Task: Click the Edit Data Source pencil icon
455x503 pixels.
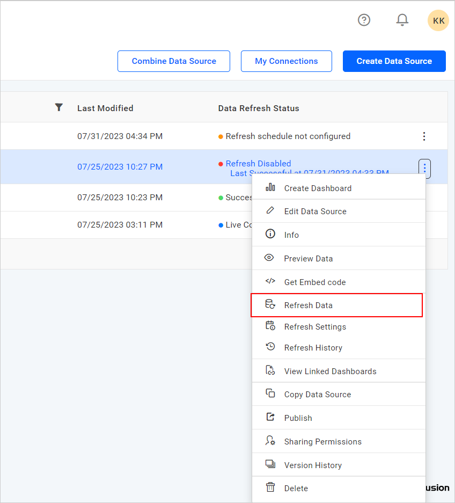Action: click(x=270, y=210)
